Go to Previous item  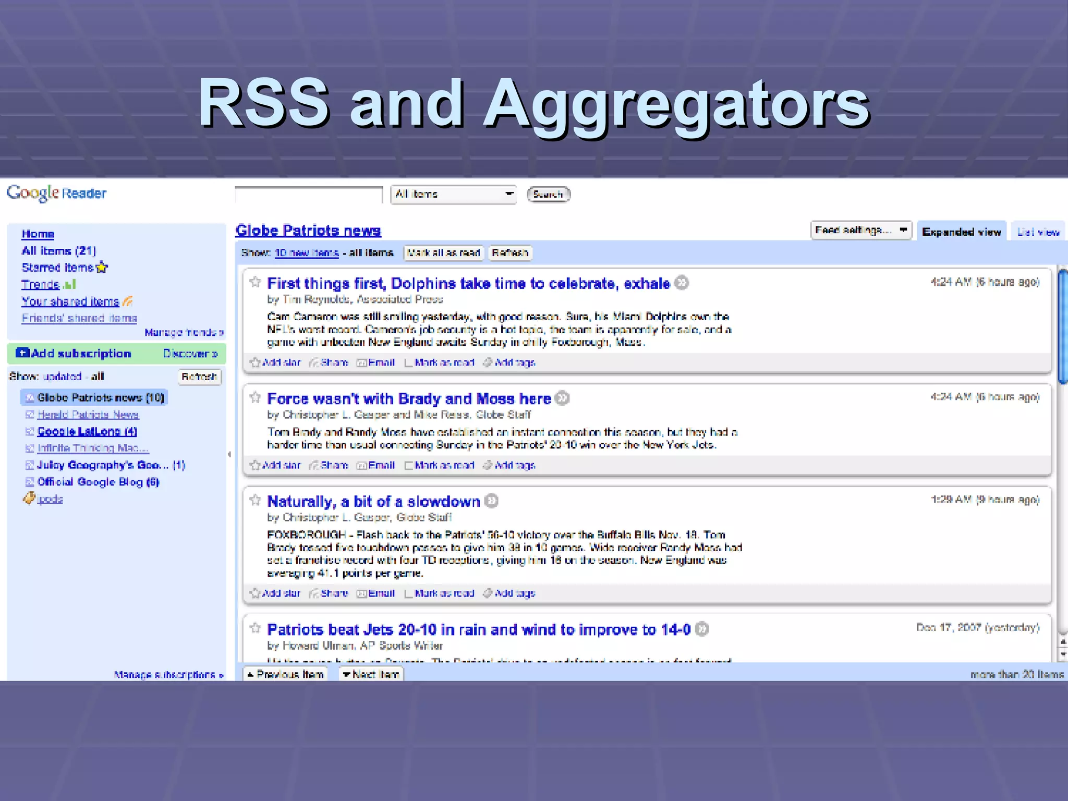(285, 674)
